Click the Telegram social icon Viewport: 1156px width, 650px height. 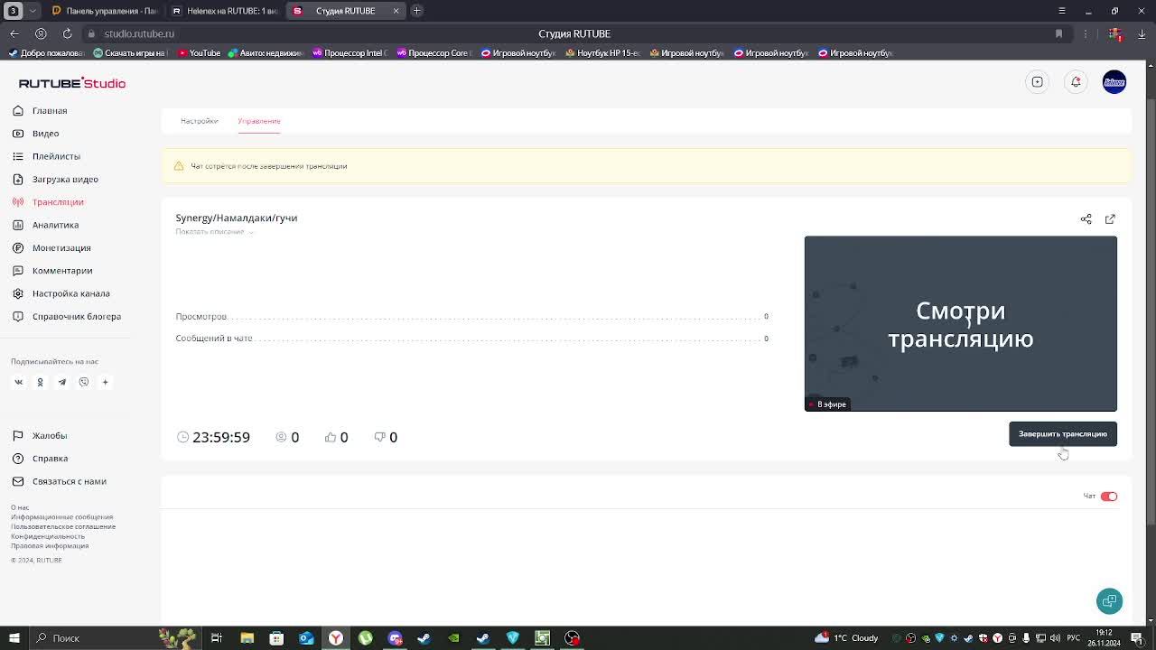tap(61, 382)
